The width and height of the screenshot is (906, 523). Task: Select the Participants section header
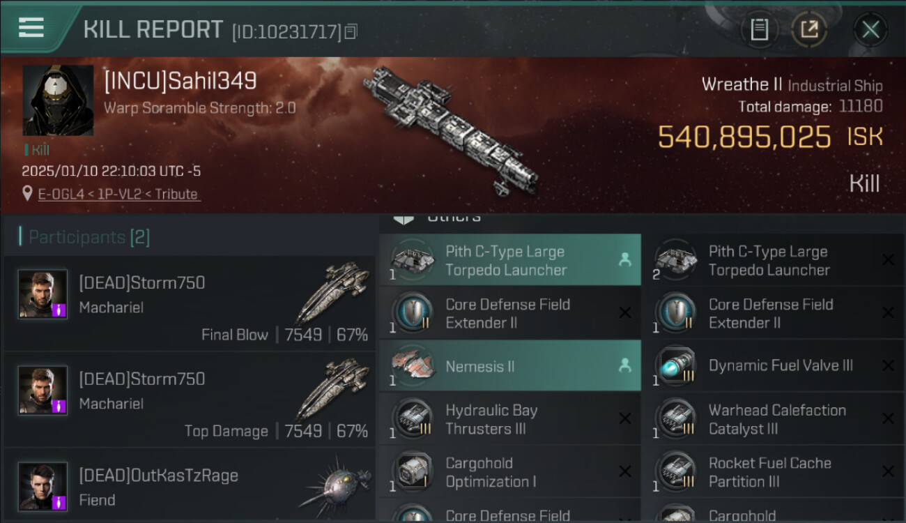click(84, 237)
